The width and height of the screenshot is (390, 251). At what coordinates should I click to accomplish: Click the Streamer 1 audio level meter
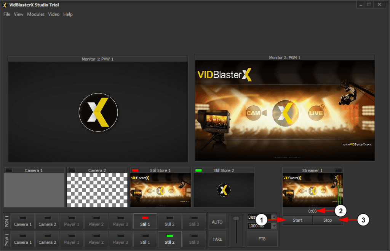point(339,191)
